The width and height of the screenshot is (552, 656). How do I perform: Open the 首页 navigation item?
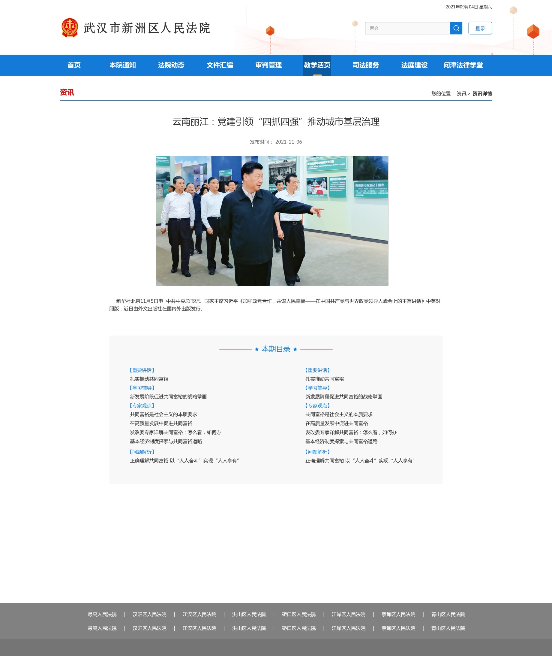[x=74, y=65]
